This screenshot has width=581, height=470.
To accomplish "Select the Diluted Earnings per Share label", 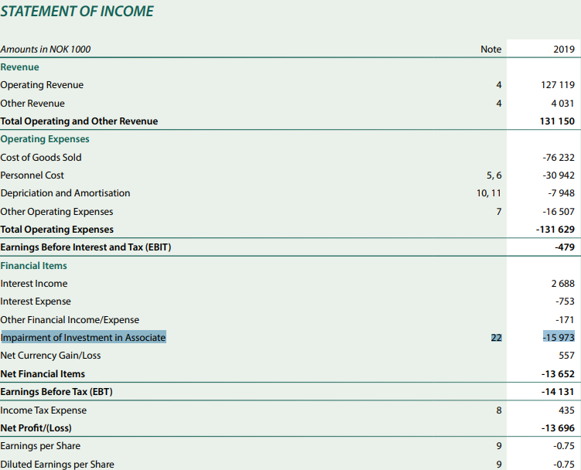I will [57, 464].
